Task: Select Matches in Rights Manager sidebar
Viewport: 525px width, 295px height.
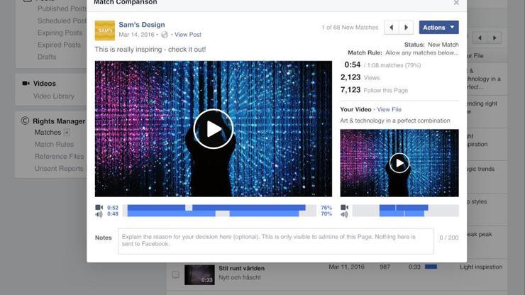Action: click(48, 133)
